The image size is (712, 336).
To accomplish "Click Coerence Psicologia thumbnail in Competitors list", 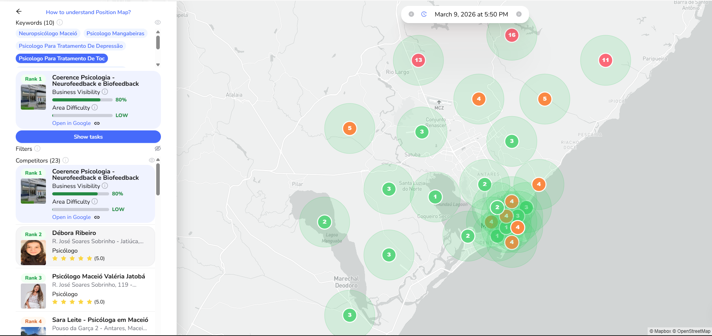I will coord(33,191).
